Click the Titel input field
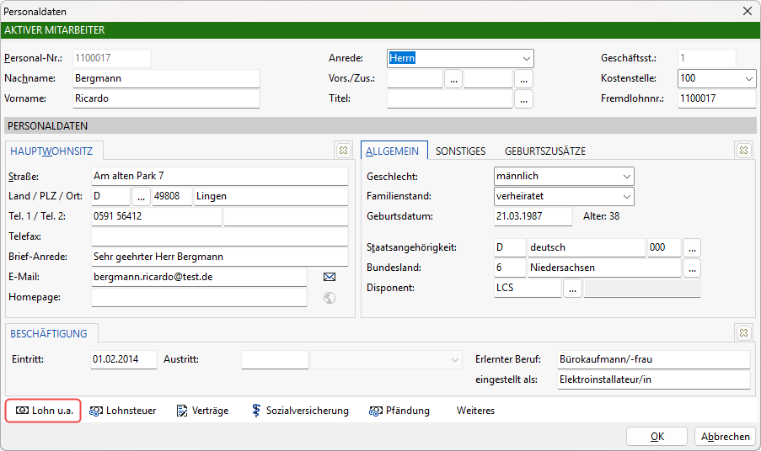Screen dimensions: 761x451 [450, 98]
